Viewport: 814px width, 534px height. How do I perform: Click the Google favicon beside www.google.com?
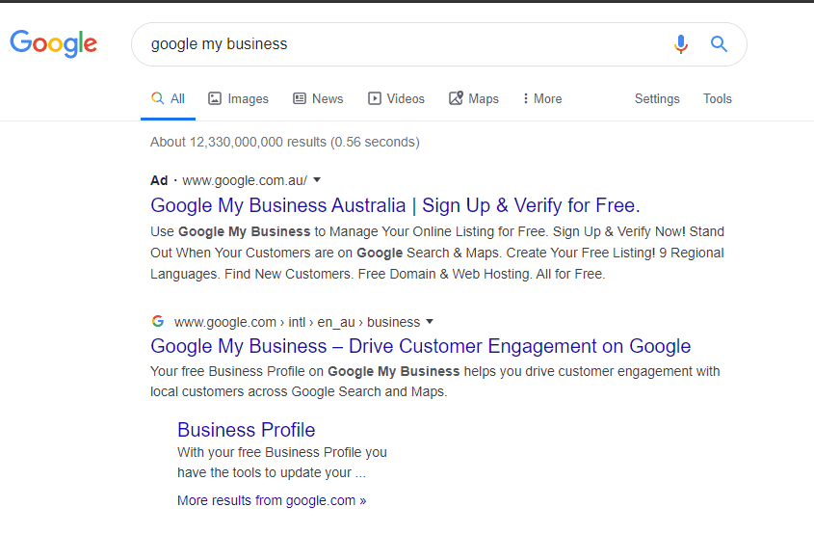(158, 322)
